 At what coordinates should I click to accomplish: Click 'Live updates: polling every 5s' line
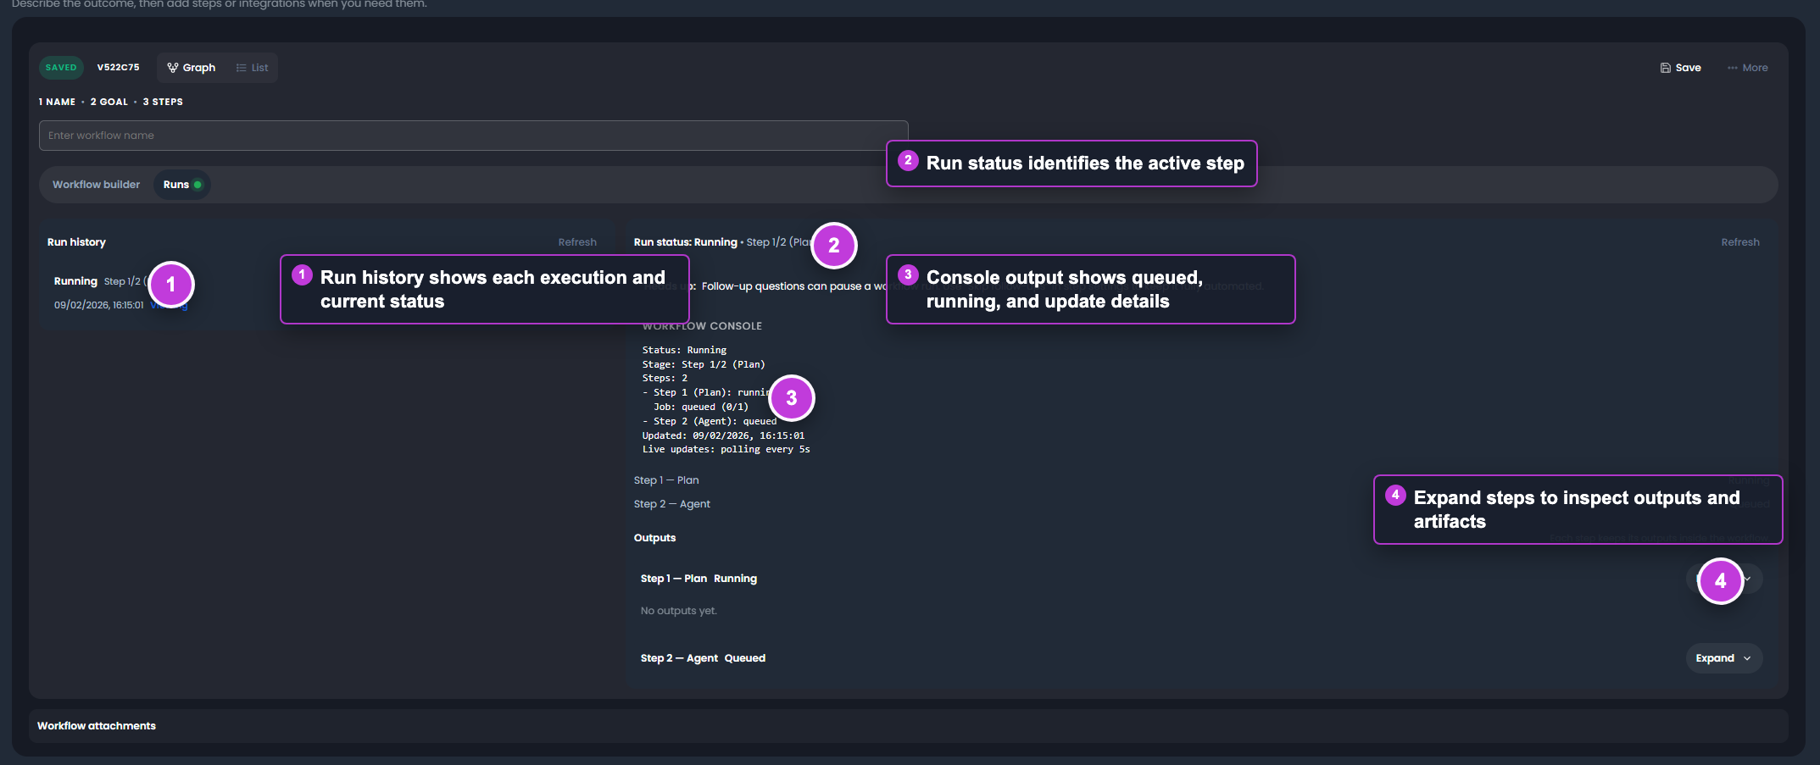(x=726, y=450)
